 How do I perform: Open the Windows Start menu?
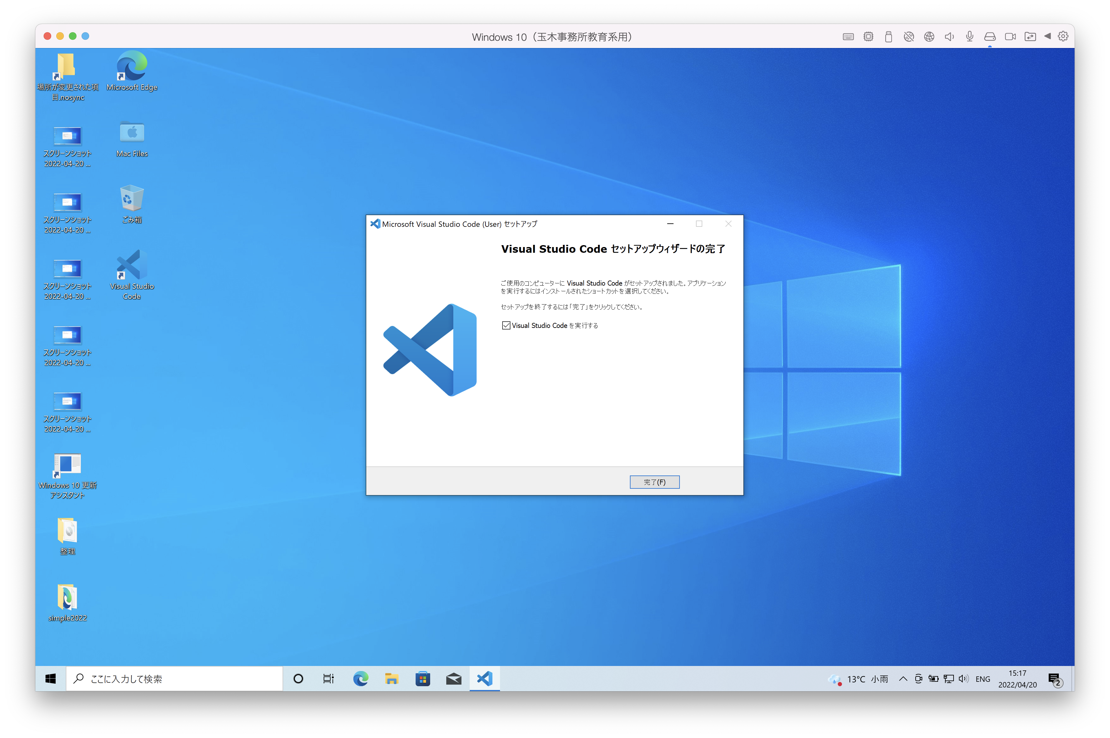[50, 679]
